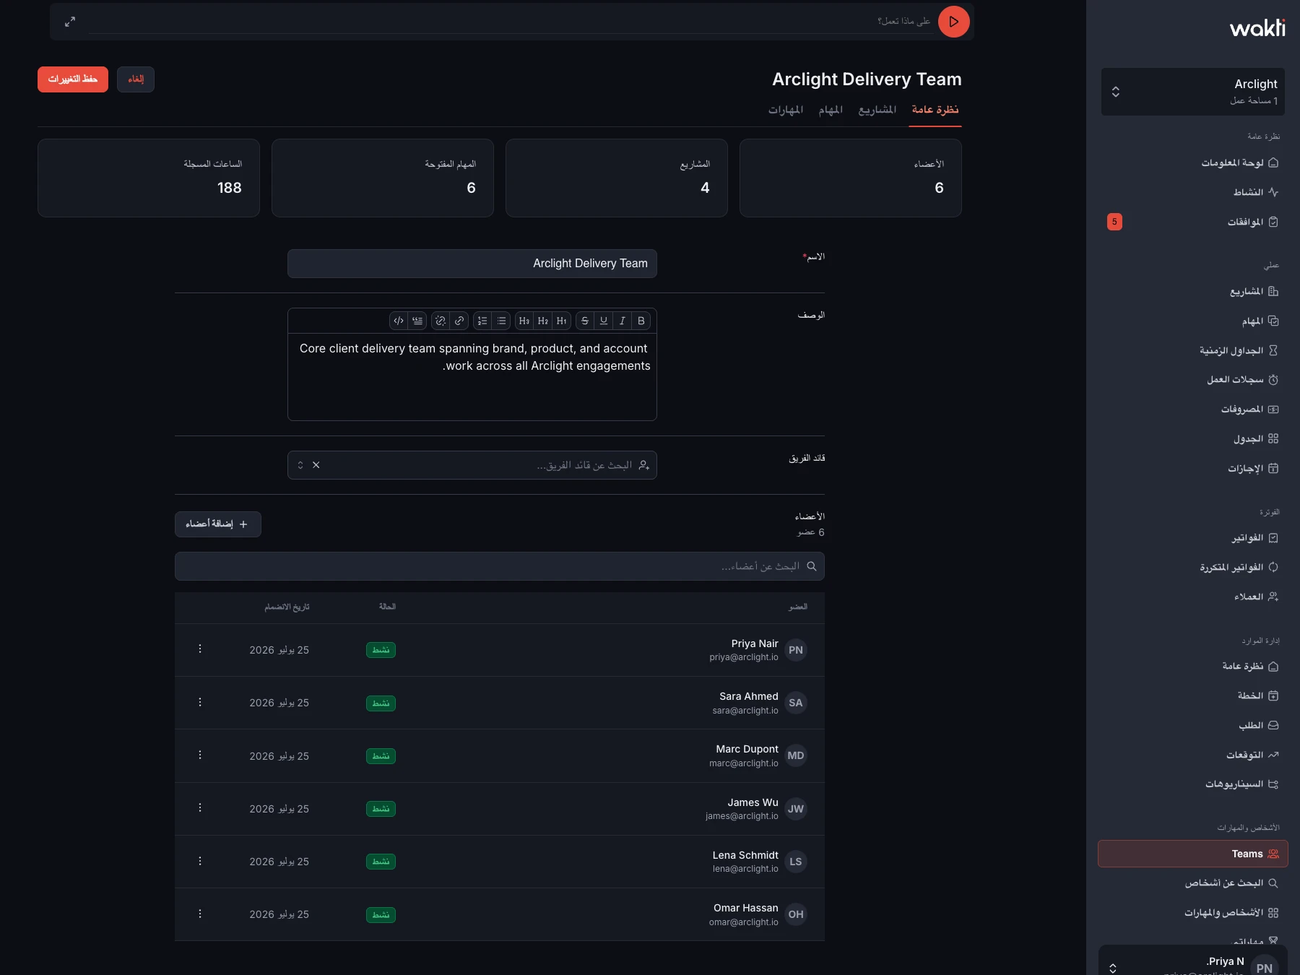The width and height of the screenshot is (1300, 975).
Task: Click the Add members (إضافة أعضاء) button
Action: point(218,524)
